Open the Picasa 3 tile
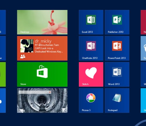This screenshot has height=126, width=146. click(91, 101)
